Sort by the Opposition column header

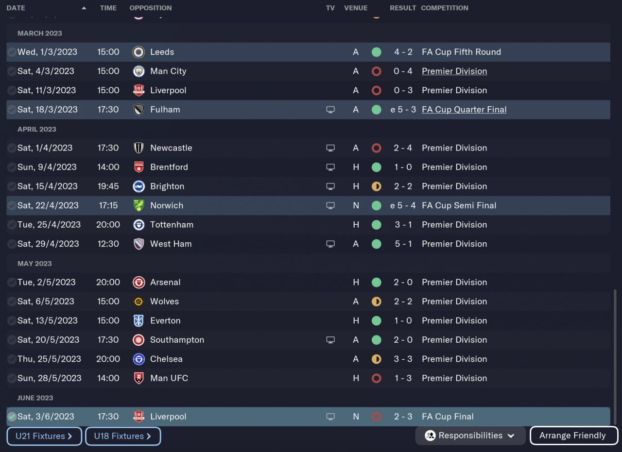point(150,8)
